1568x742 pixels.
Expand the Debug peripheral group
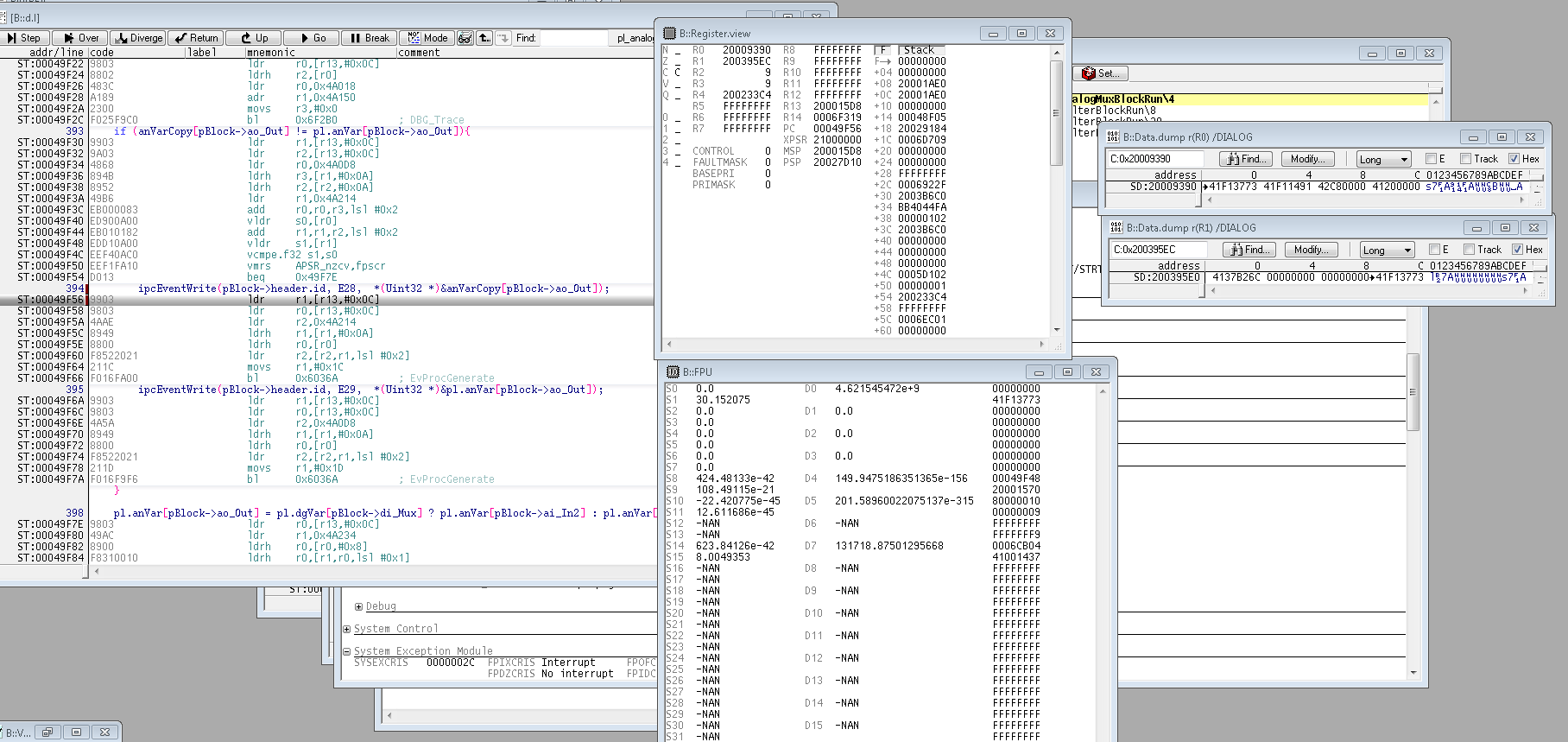click(x=358, y=606)
